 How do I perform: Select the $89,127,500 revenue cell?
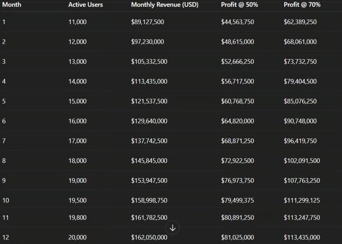tap(147, 22)
